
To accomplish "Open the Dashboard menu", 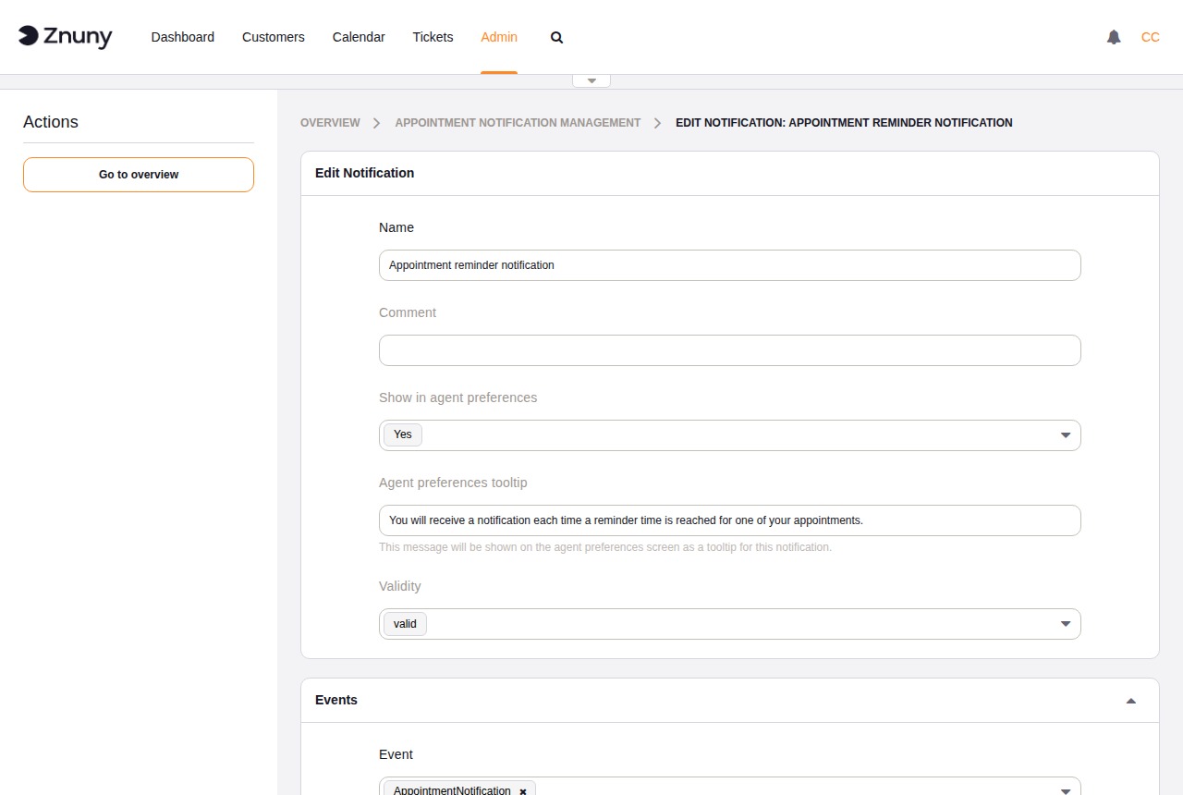I will 183,37.
